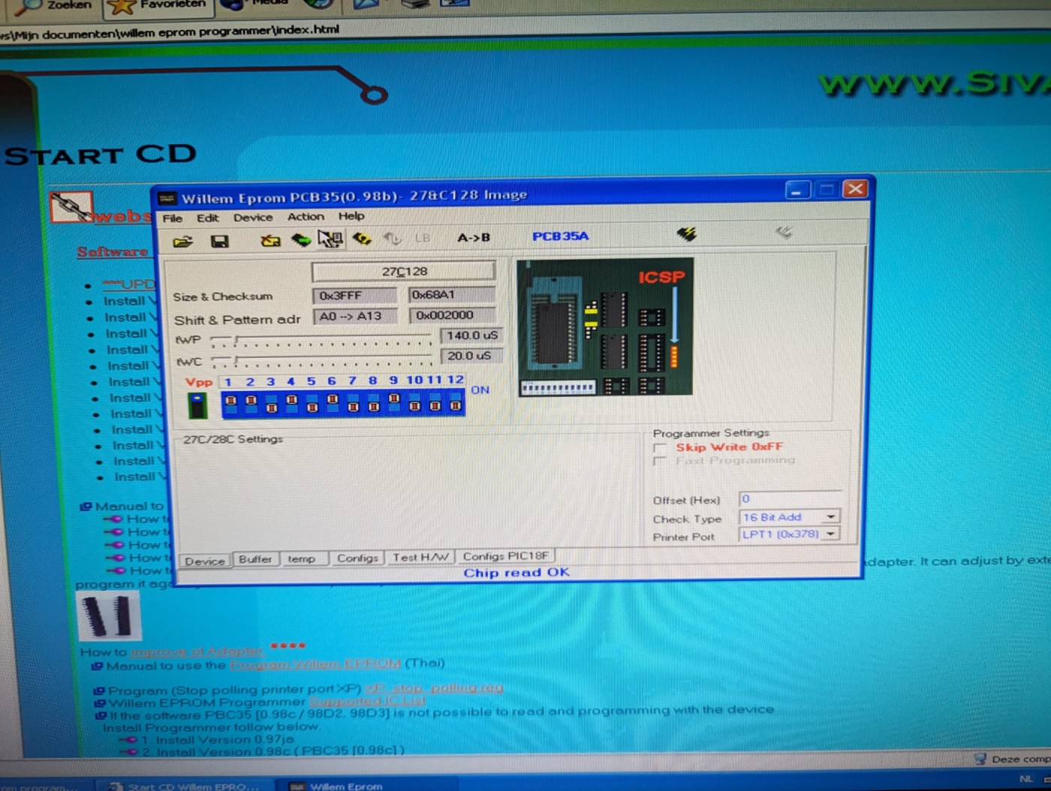Screen dimensions: 1051x791
Task: Click the greyed chip icon at toolbar far right
Action: [x=784, y=232]
